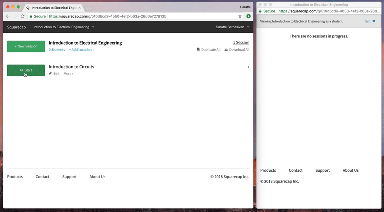Open Support in main window footer

[69, 177]
